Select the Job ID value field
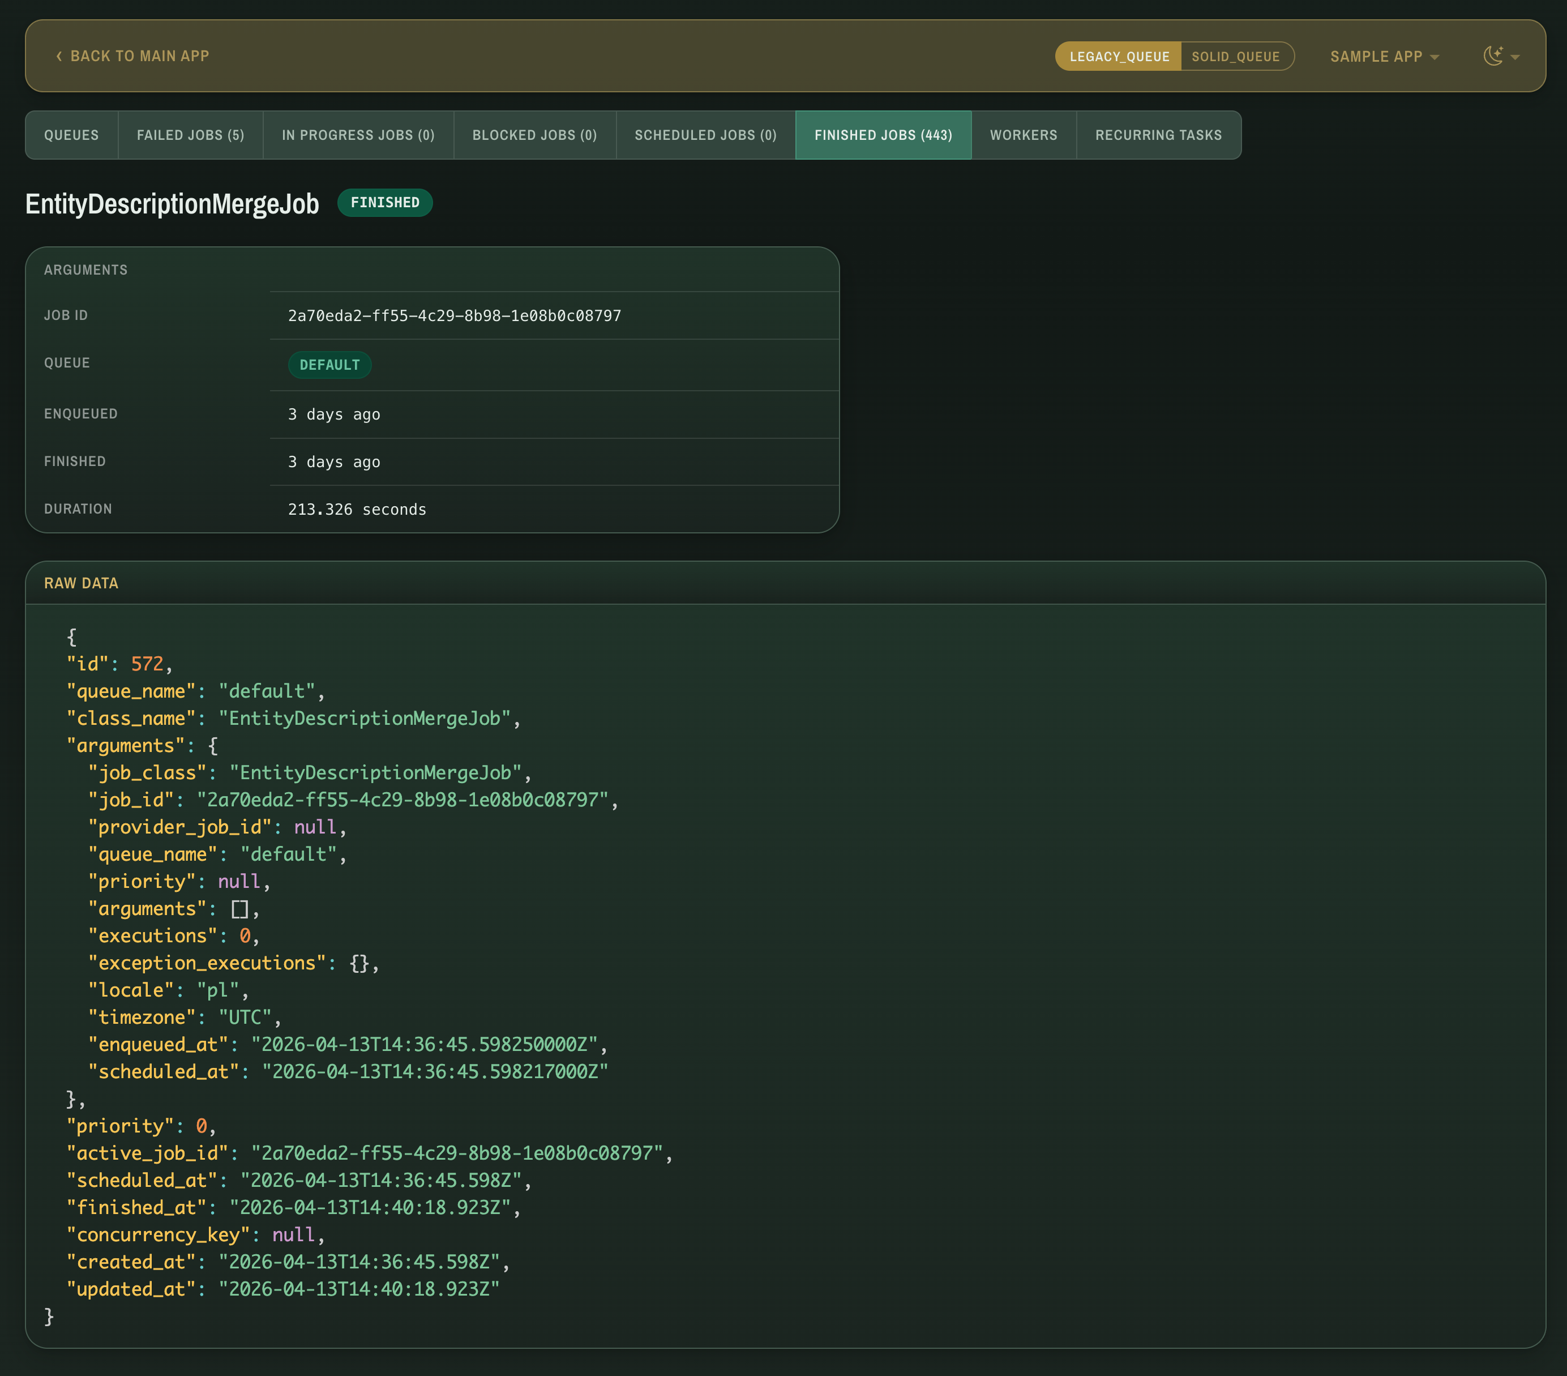Viewport: 1567px width, 1376px height. [x=455, y=315]
